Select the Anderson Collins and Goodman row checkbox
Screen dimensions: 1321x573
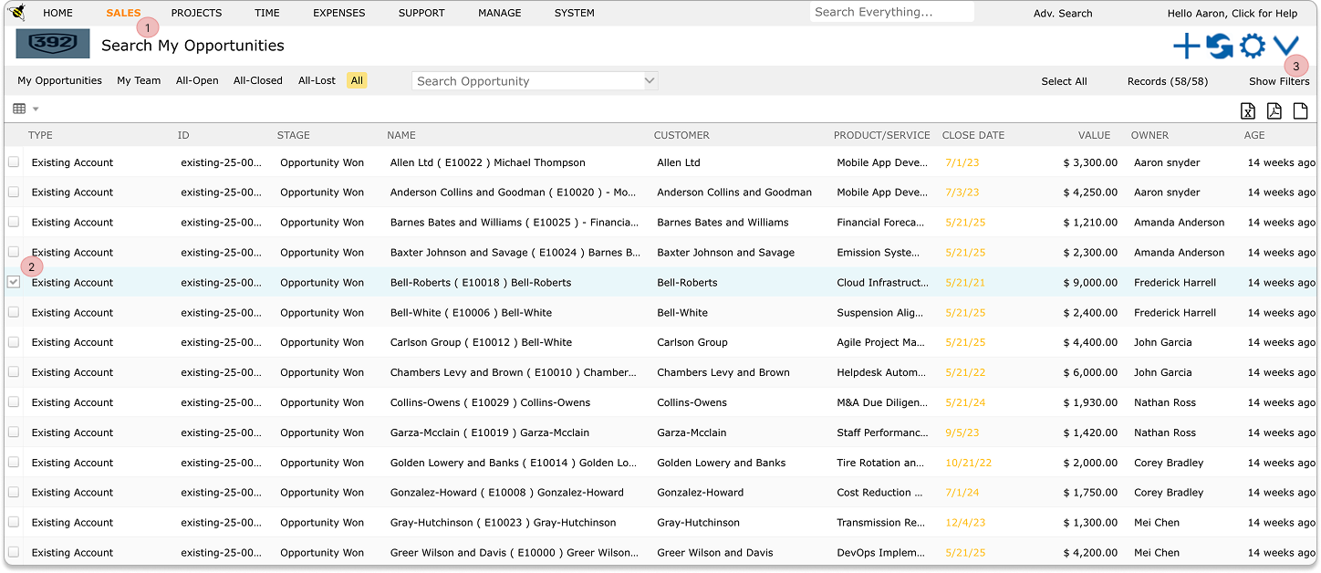pos(14,193)
